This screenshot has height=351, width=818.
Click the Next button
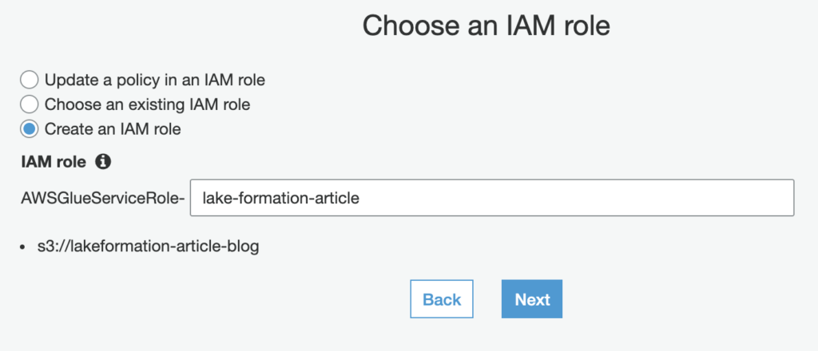coord(532,299)
